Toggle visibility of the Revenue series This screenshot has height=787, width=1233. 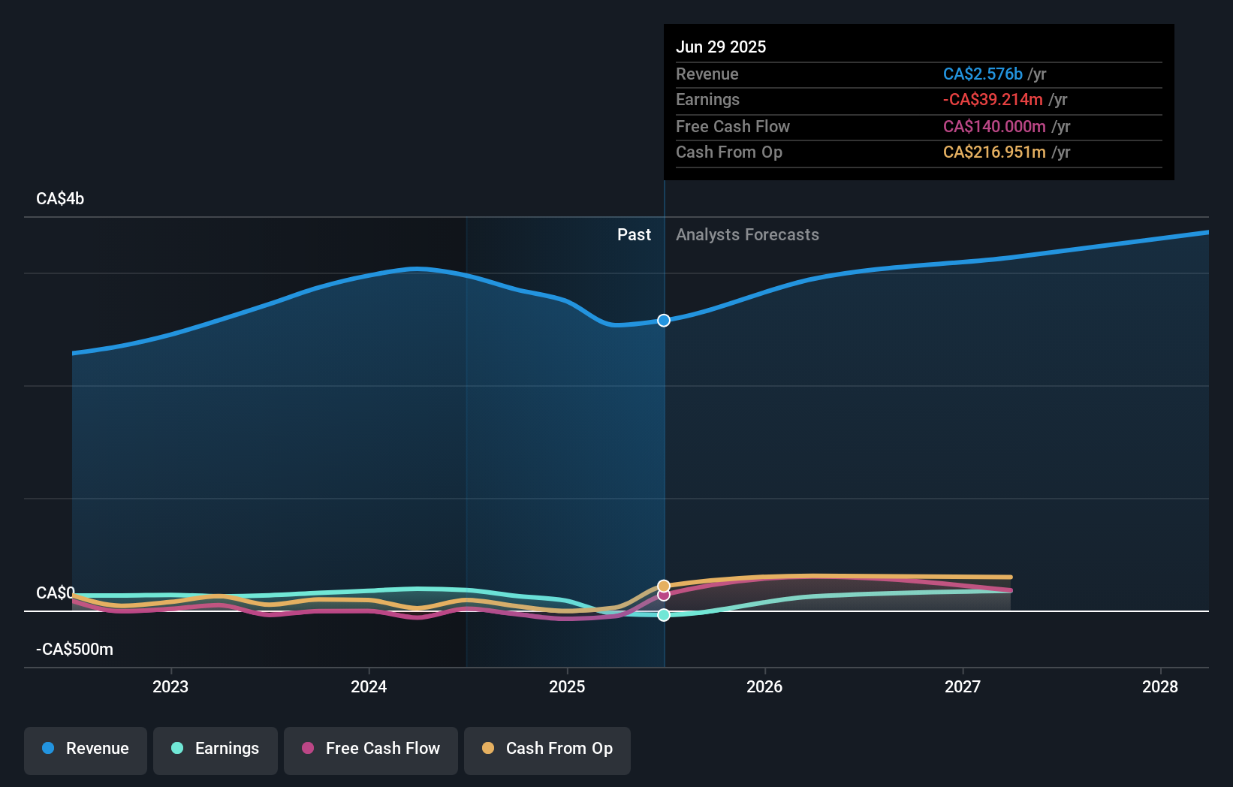(85, 750)
